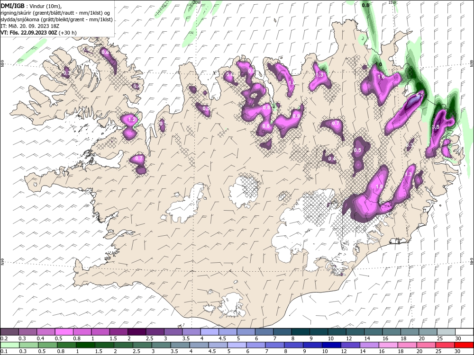Click the white swatch above 30 in the upper legend
The height and width of the screenshot is (355, 474).
click(464, 332)
